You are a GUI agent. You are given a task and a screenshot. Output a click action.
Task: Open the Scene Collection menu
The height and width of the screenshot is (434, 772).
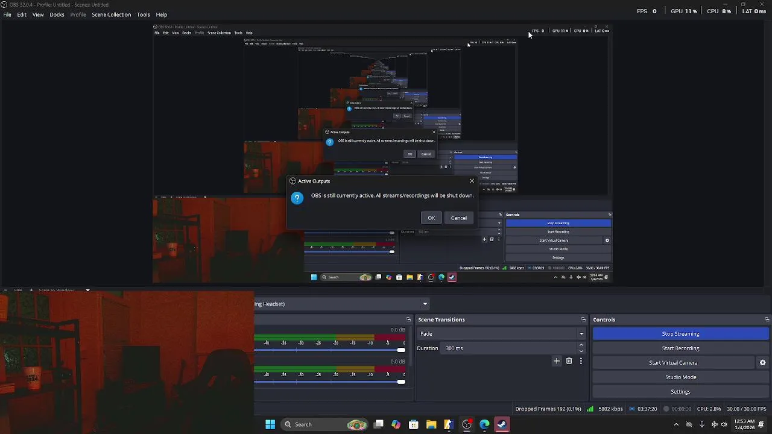click(x=111, y=14)
